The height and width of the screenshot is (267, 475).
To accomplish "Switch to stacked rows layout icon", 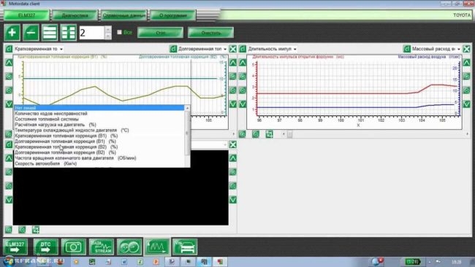I will click(50, 33).
